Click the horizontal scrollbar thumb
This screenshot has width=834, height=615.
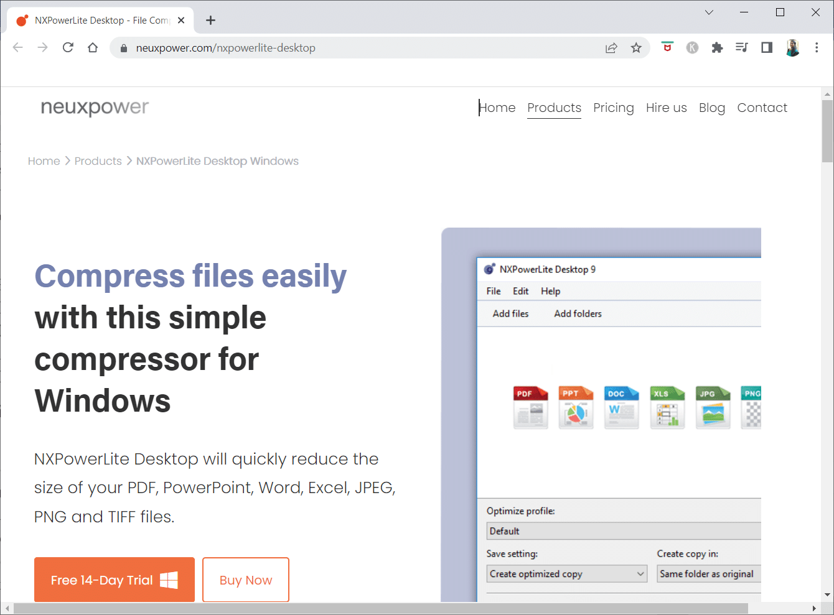point(381,608)
